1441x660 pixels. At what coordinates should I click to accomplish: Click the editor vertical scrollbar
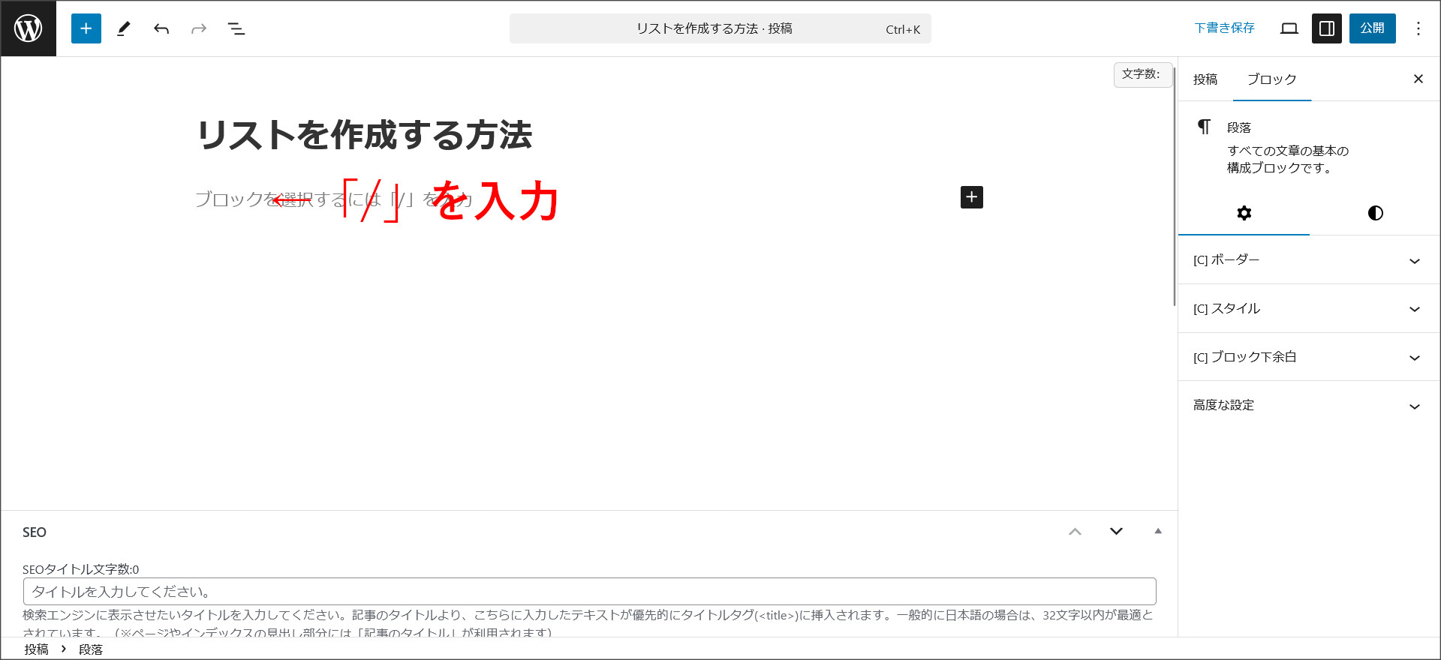[1175, 187]
